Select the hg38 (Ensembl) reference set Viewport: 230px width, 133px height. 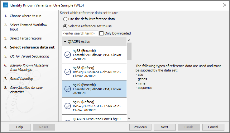pos(94,55)
